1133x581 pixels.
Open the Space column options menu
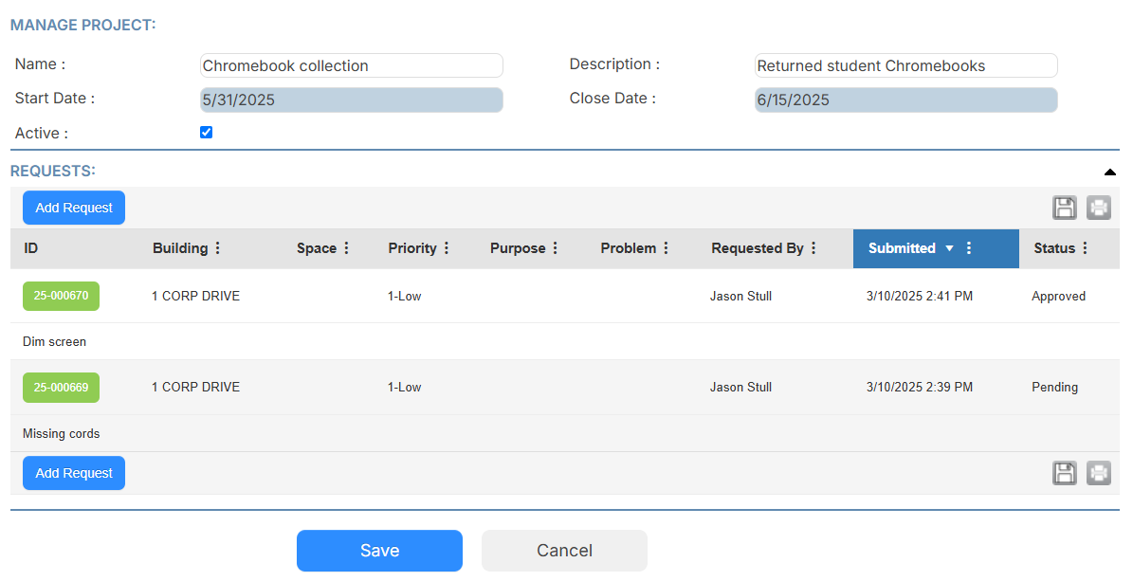tap(345, 248)
